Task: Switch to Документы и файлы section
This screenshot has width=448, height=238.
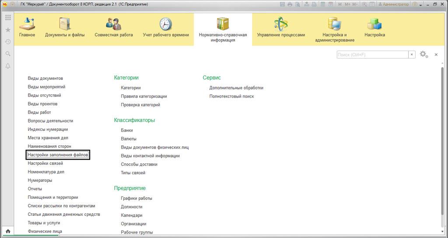Action: coord(65,28)
